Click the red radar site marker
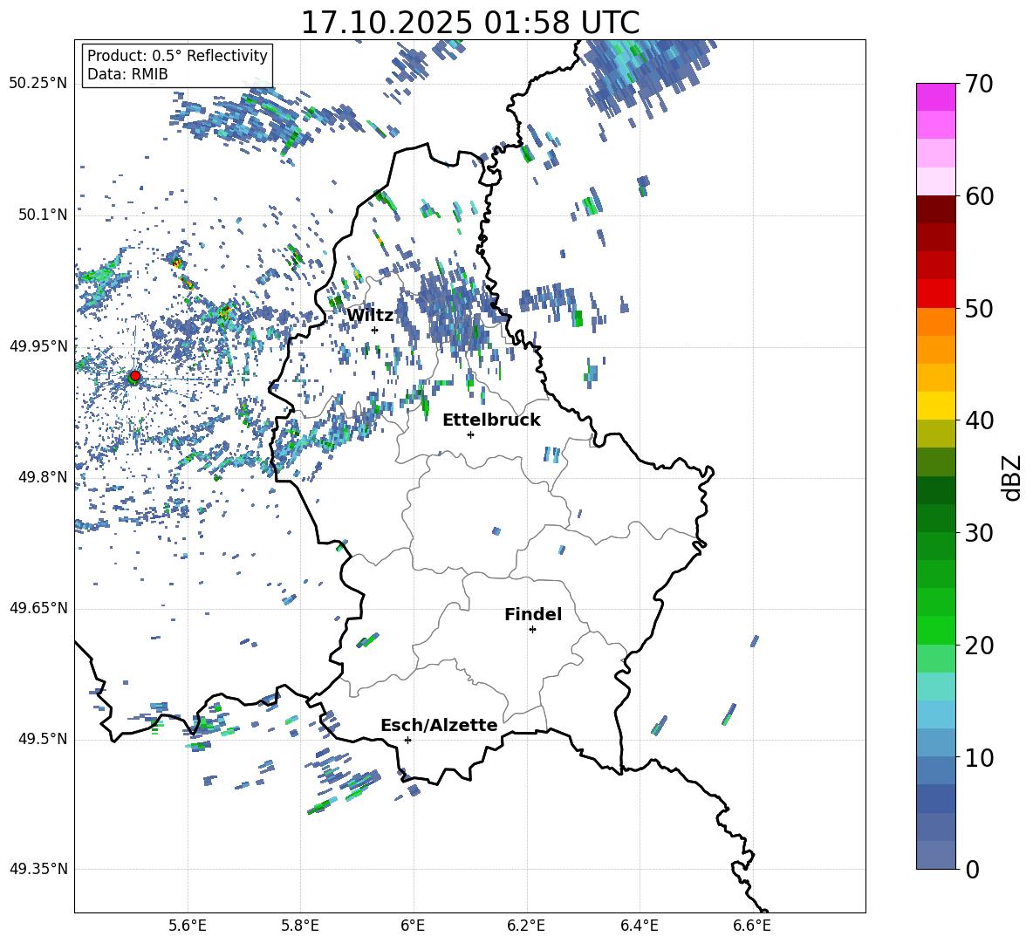Image resolution: width=1033 pixels, height=943 pixels. pyautogui.click(x=134, y=375)
